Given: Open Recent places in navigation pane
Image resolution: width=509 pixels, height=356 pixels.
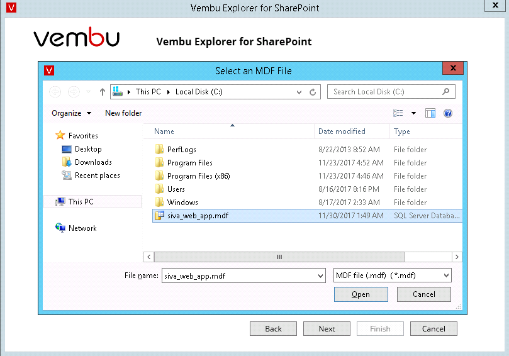Looking at the screenshot, I should click(x=98, y=175).
